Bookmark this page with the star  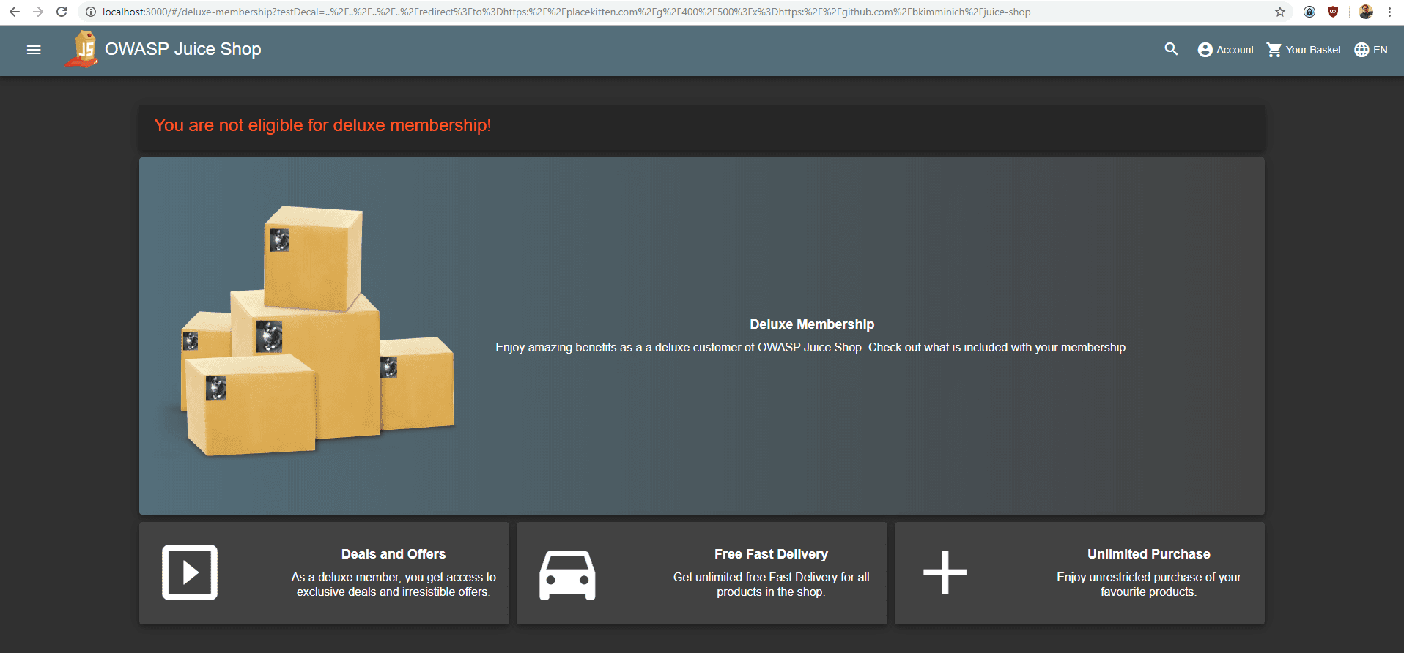(1280, 12)
